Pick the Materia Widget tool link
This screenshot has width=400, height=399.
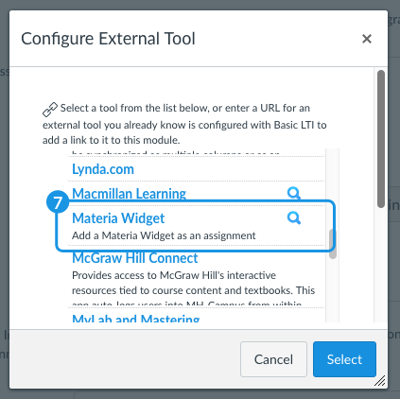(x=118, y=218)
